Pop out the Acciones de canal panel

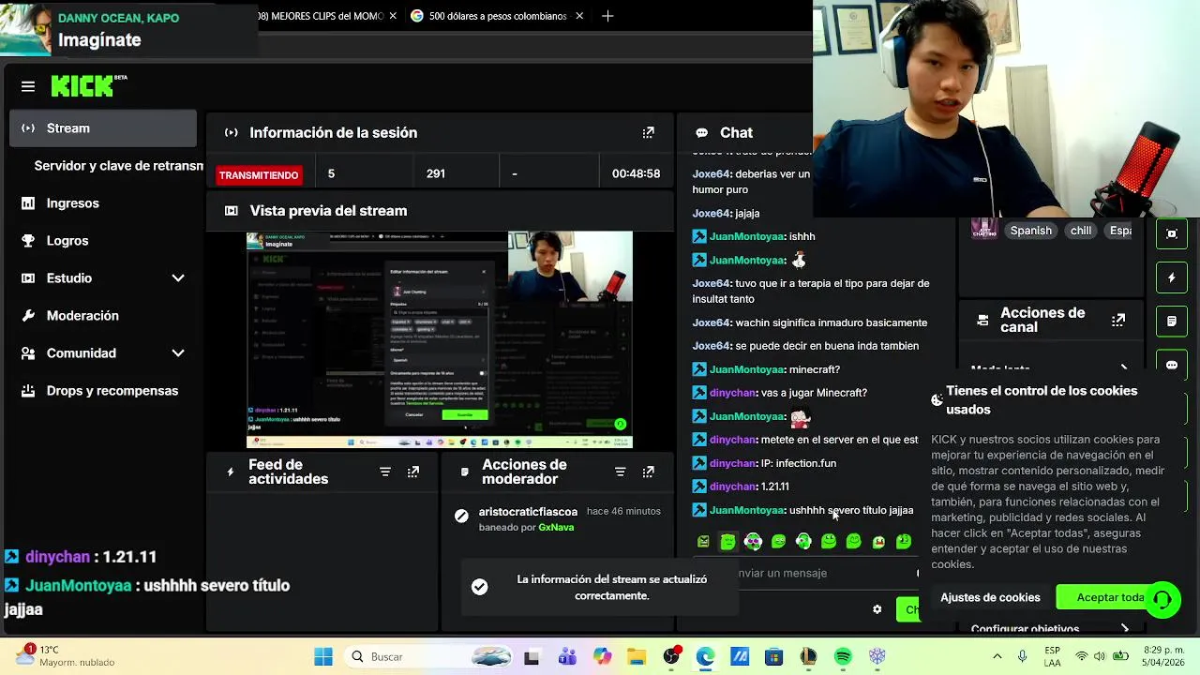coord(1118,321)
